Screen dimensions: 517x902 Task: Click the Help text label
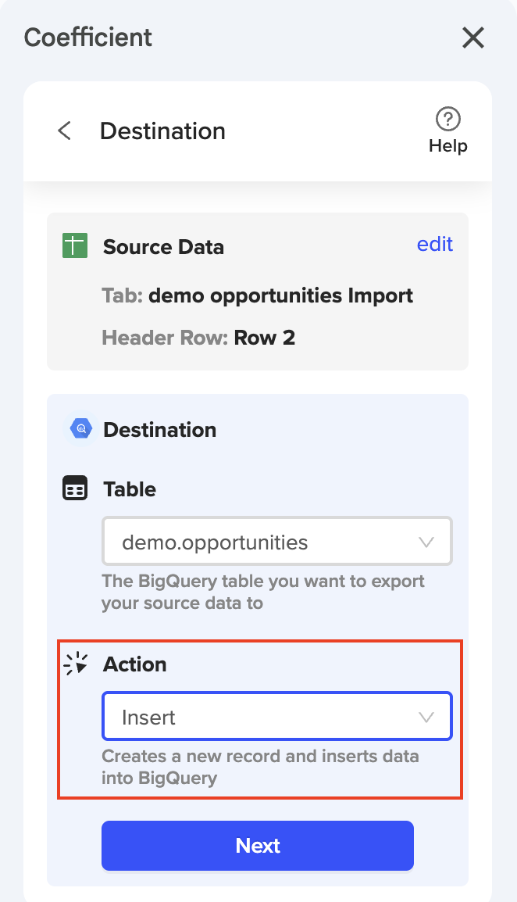click(x=447, y=146)
